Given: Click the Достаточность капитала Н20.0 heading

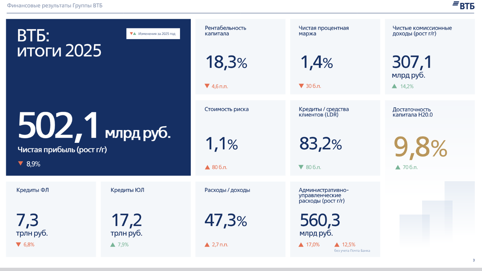Looking at the screenshot, I should pyautogui.click(x=413, y=112).
